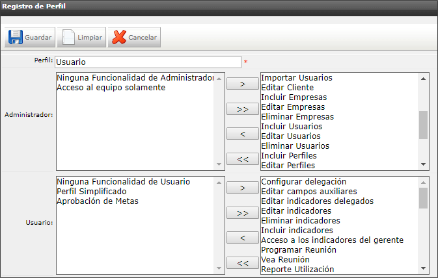Screen dimensions: 438x278
Task: Select "Editar campos auxiliares" entry
Action: click(309, 192)
